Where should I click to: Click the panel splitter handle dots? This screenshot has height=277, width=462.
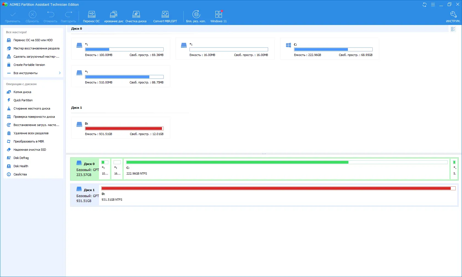pos(264,154)
